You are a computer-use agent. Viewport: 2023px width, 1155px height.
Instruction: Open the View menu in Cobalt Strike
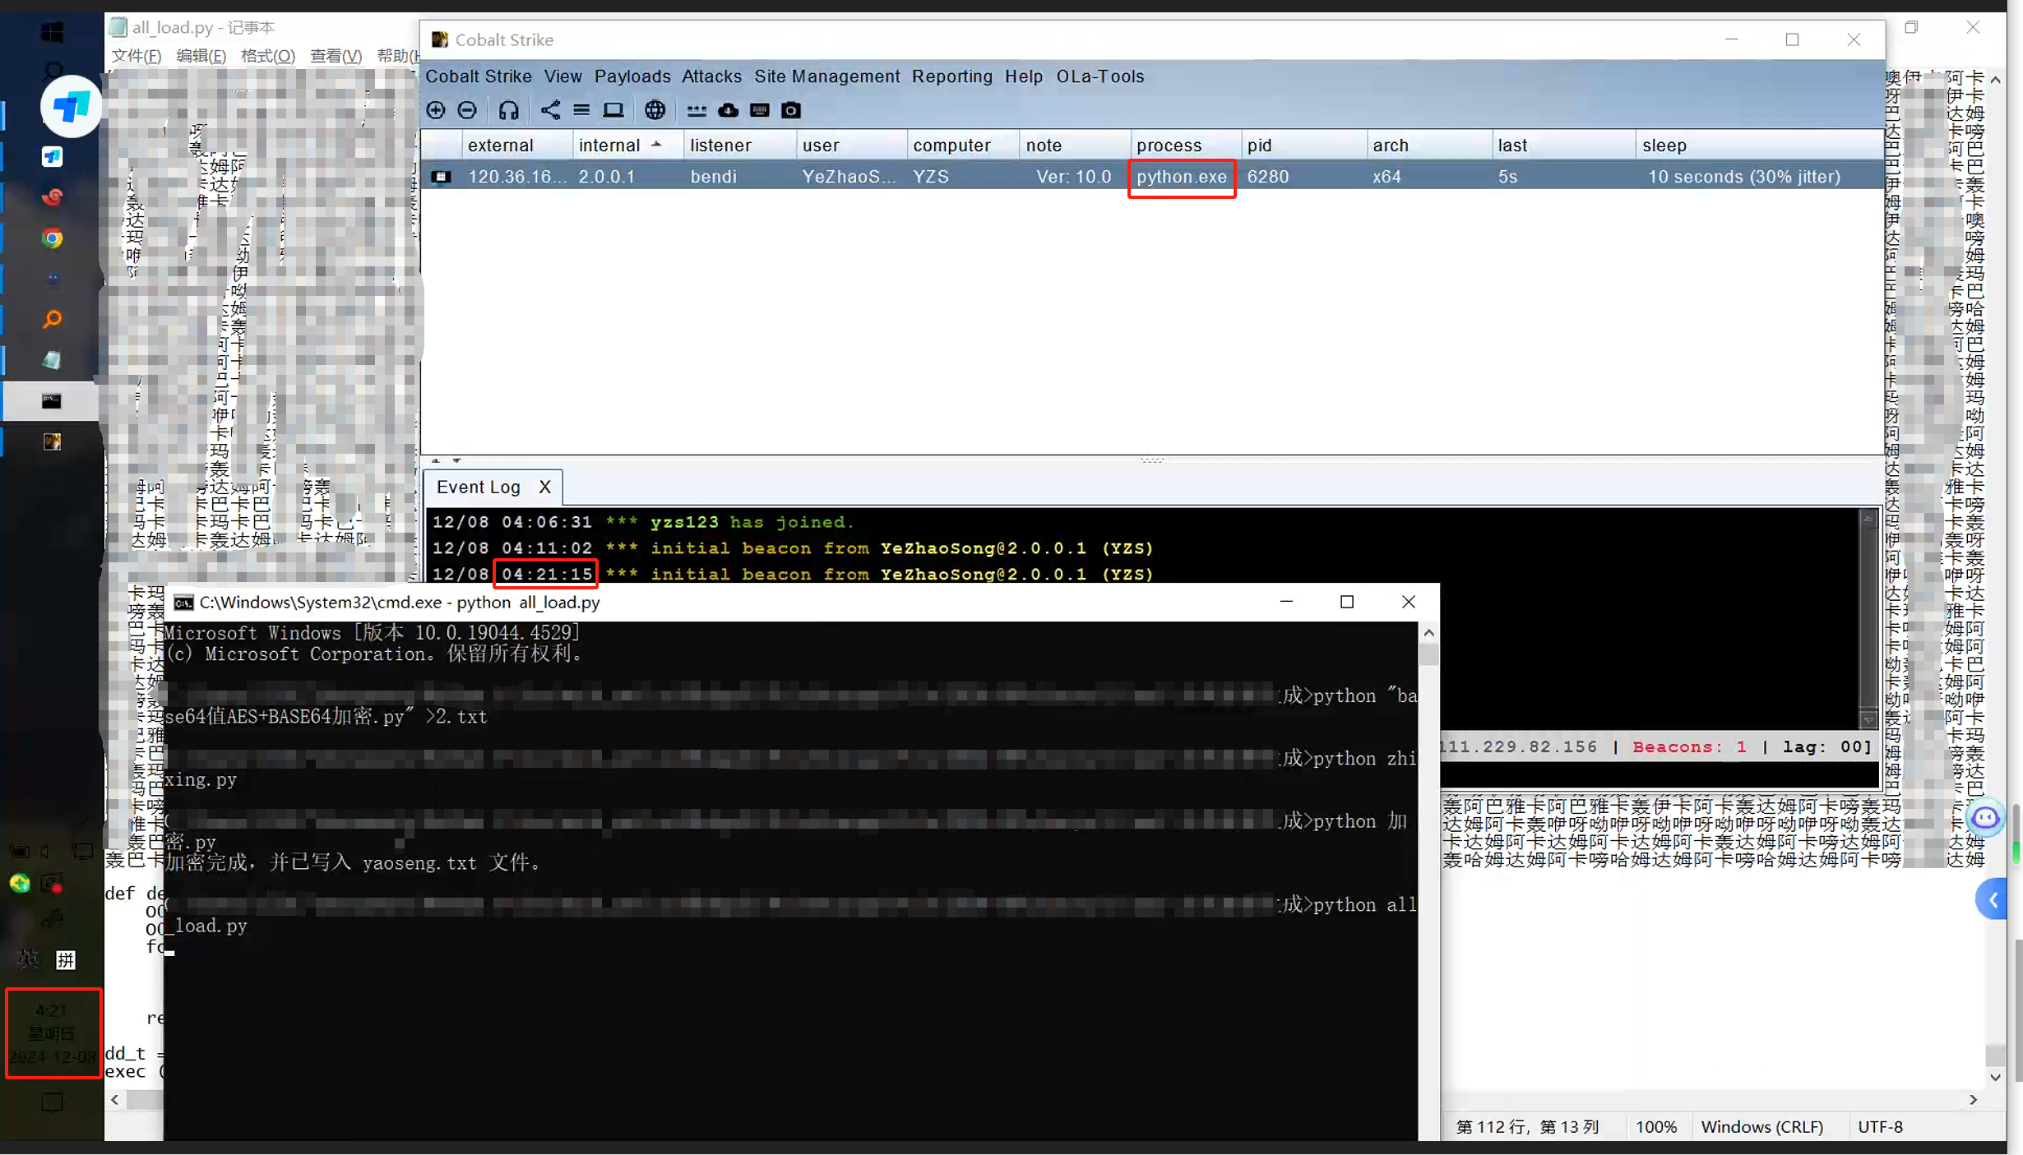(563, 76)
